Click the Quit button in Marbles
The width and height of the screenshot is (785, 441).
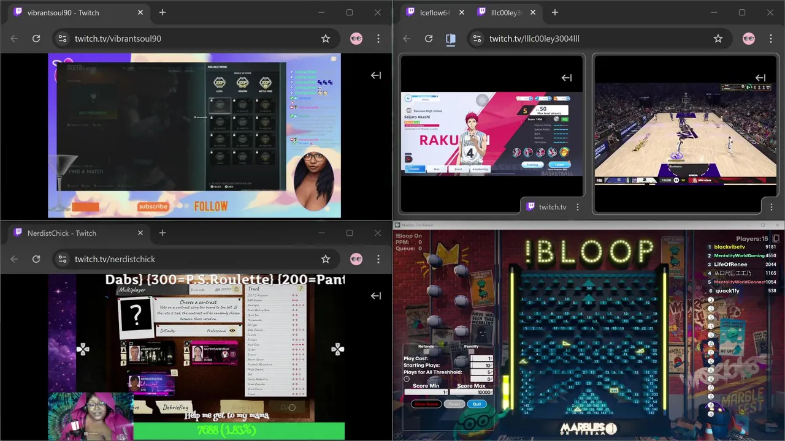click(x=477, y=404)
